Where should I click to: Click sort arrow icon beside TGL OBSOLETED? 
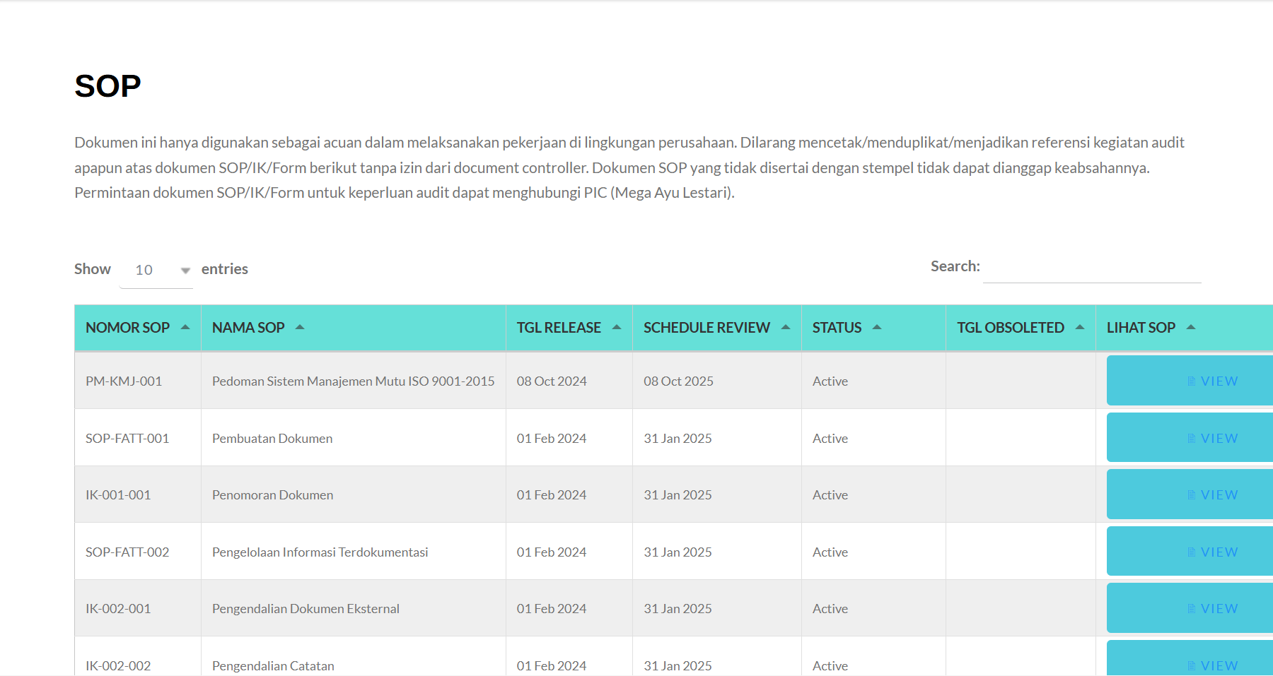1080,327
